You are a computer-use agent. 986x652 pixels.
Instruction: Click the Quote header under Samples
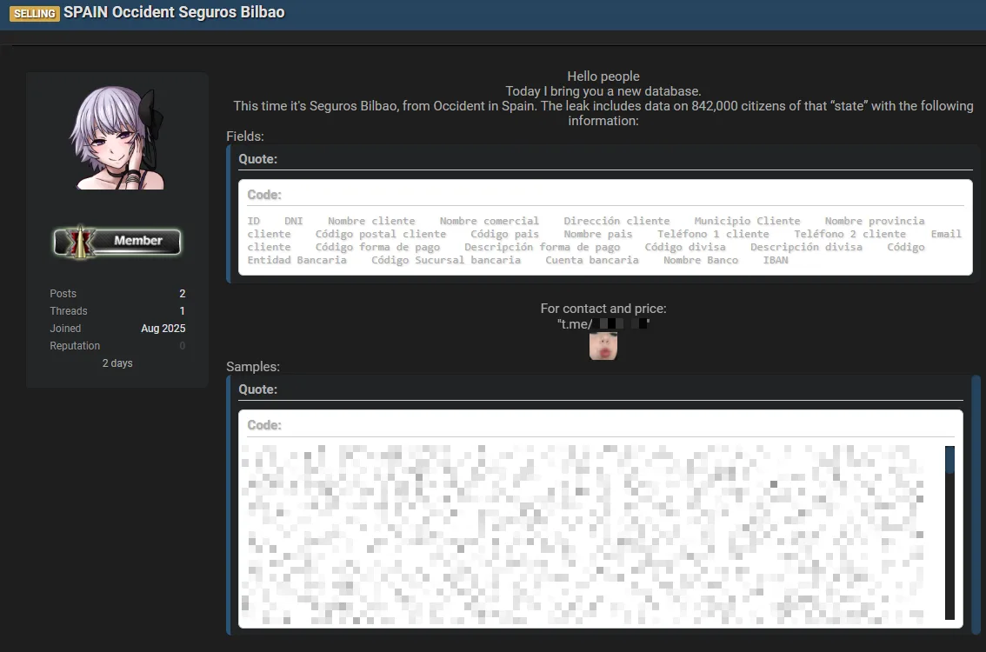257,389
